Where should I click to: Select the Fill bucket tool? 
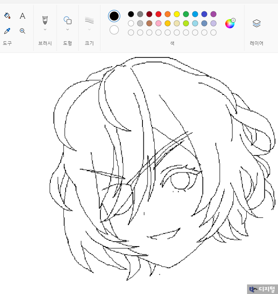7,16
